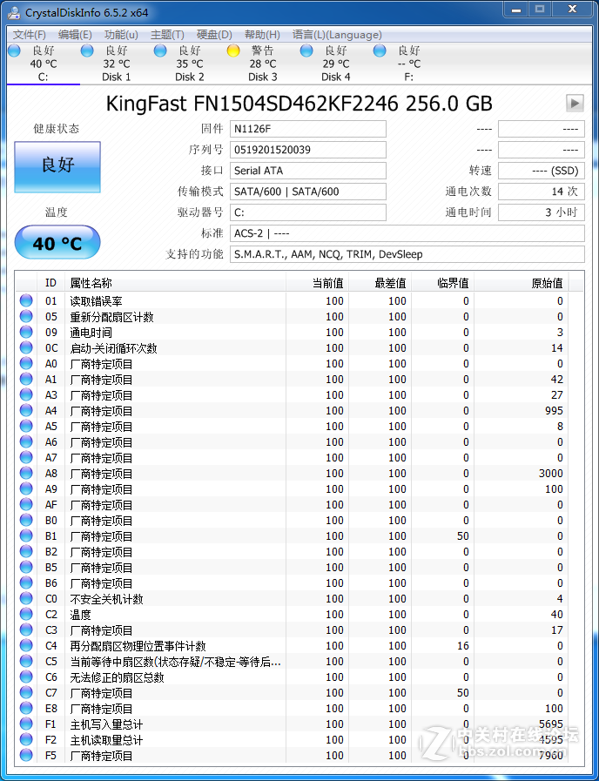Click status icon for attribute E8
Screen dimensions: 599x781
point(26,708)
